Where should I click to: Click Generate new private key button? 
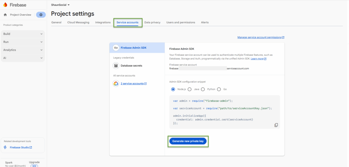tap(188, 141)
